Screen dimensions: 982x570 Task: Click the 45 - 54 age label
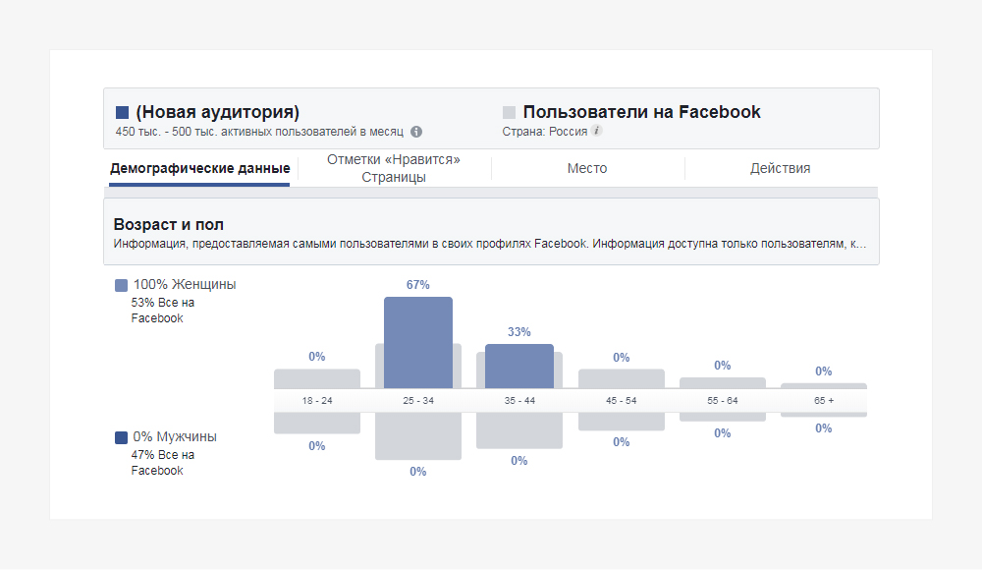[621, 401]
